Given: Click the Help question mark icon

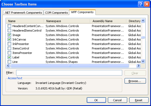Looking at the screenshot, I should tap(141, 4).
